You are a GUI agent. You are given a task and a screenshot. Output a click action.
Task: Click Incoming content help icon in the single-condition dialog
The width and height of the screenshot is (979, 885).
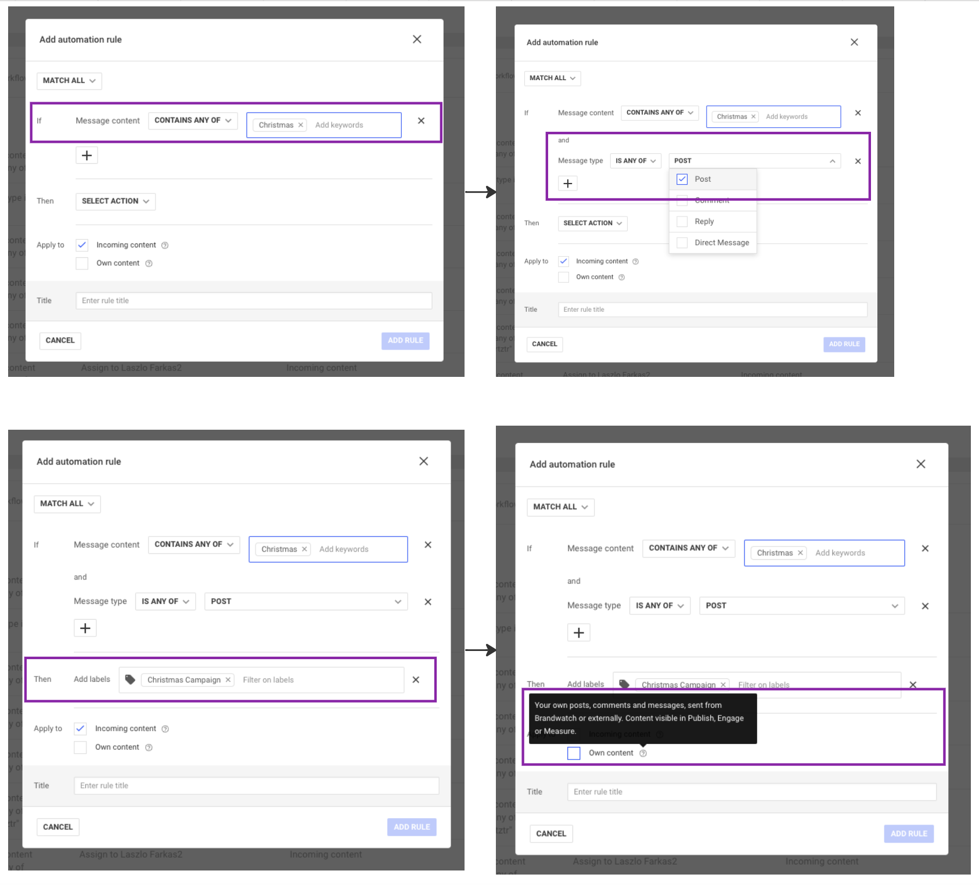(x=165, y=245)
